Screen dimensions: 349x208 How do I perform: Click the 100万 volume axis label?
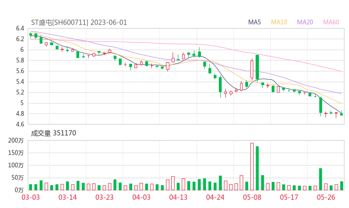tap(16, 165)
